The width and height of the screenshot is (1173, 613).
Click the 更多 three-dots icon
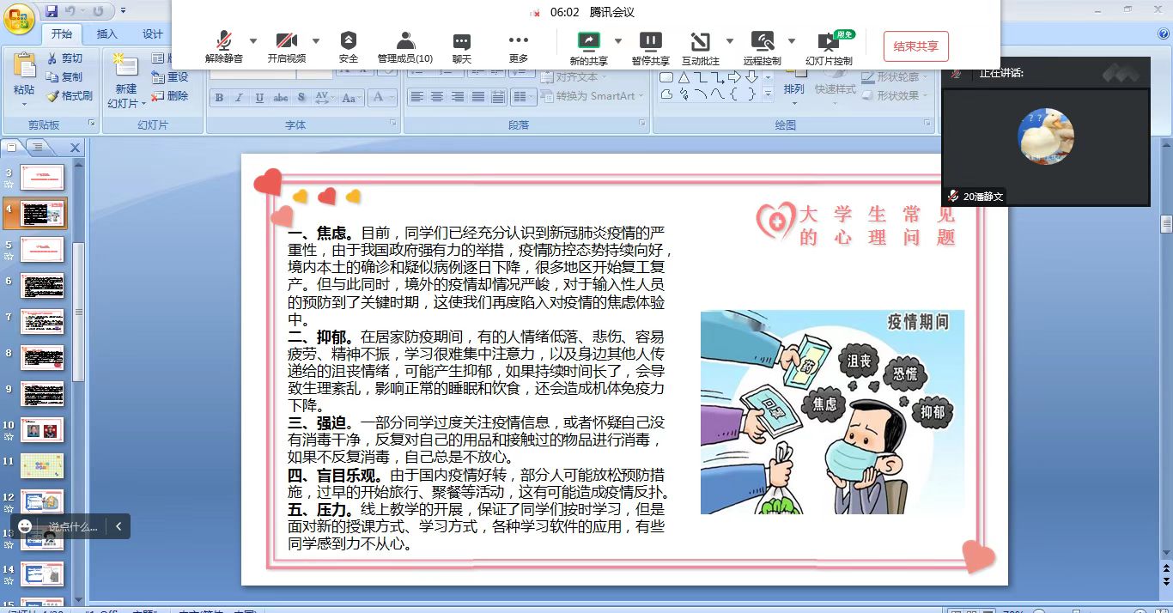pyautogui.click(x=518, y=46)
